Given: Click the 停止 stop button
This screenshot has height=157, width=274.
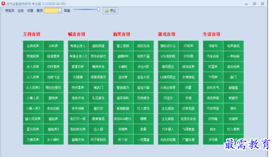Looking at the screenshot, I should 111,10.
